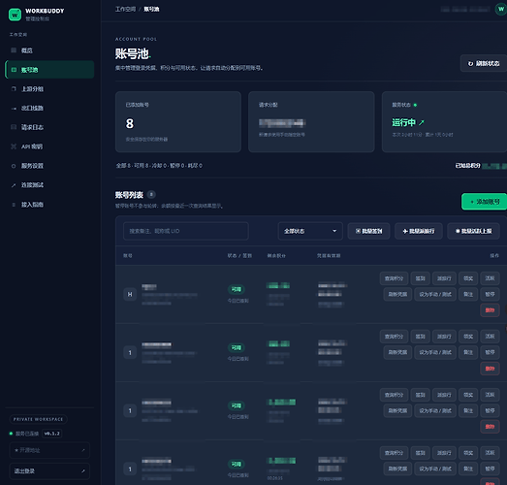Viewport: 507px width, 485px height.
Task: Click red 删除 button in the H row
Action: pyautogui.click(x=490, y=310)
